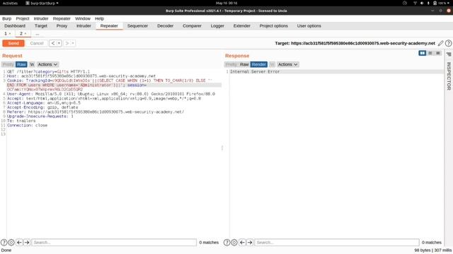Switch to Logger tab
This screenshot has height=254, width=453.
tap(217, 26)
